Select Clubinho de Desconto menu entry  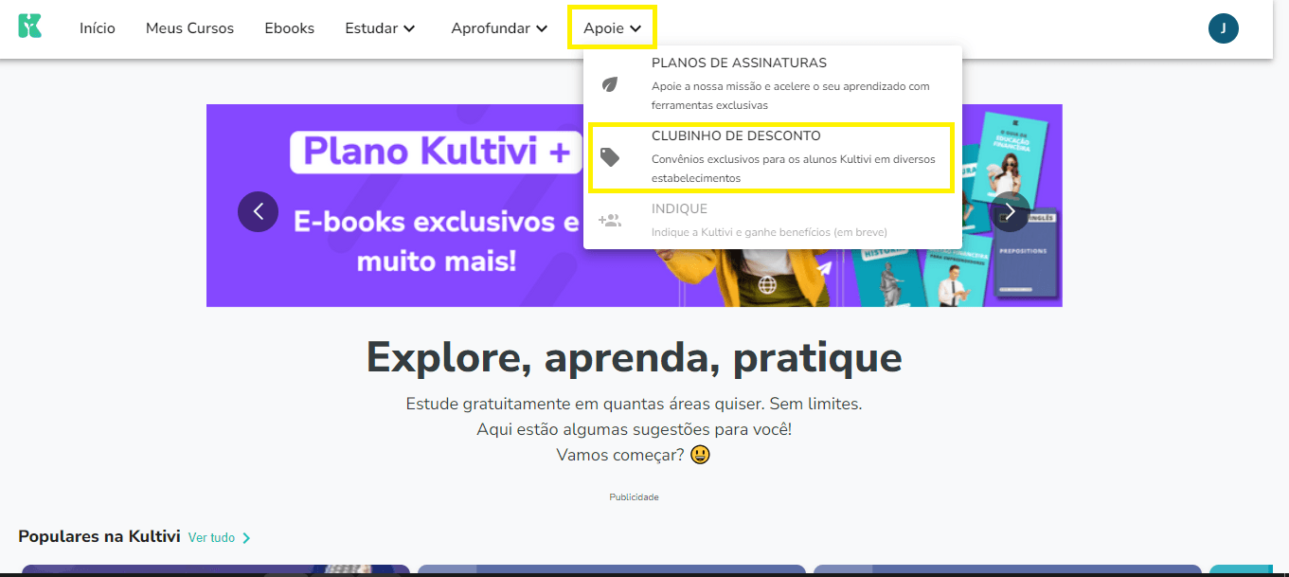(770, 156)
